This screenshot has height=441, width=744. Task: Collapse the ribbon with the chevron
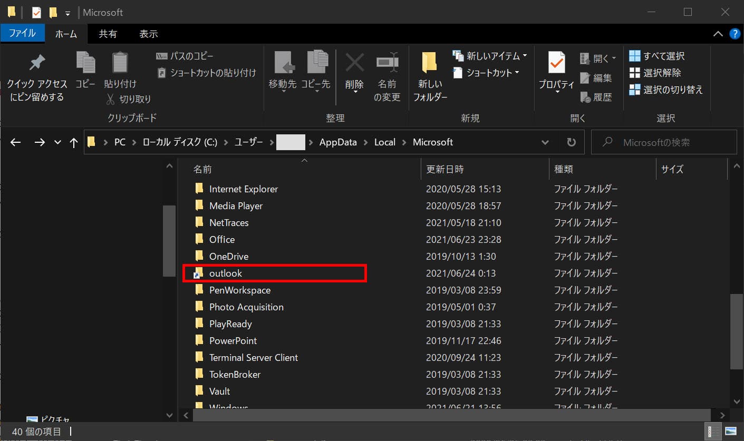(718, 34)
